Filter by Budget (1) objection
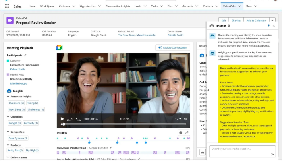282x161 pixels. pos(15,123)
